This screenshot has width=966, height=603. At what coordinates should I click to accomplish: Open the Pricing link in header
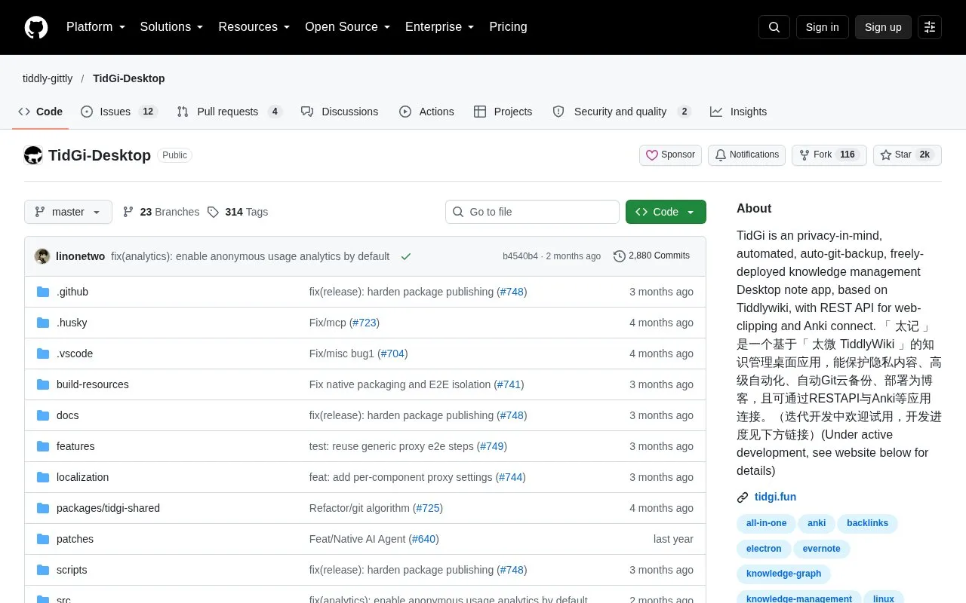[x=508, y=27]
